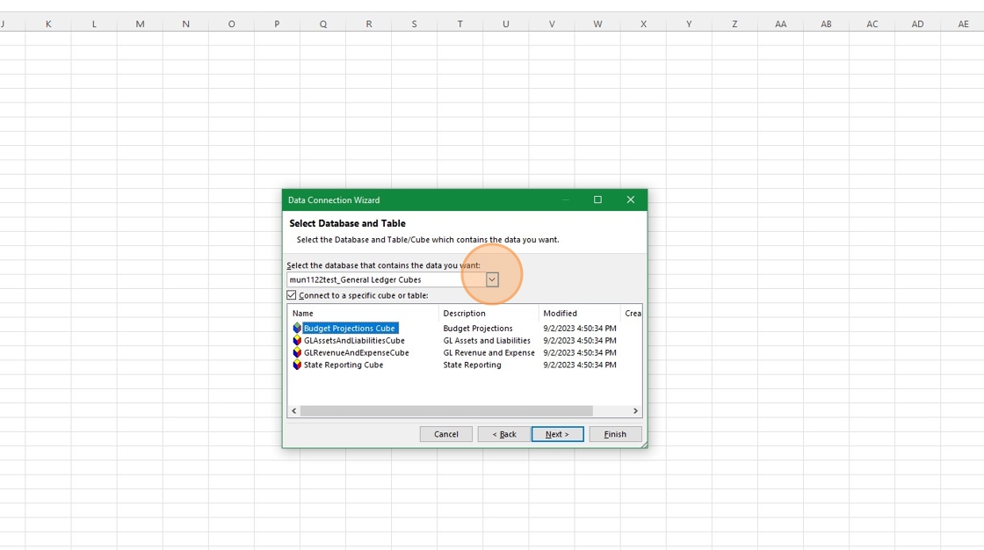Toggle 'Connect to a specific cube or table' checkbox

(x=292, y=295)
